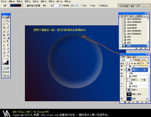Select the Gradient tool in toolbox

[x=8, y=38]
